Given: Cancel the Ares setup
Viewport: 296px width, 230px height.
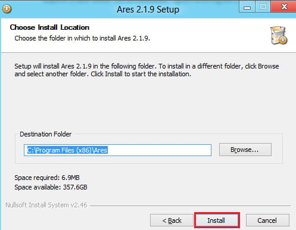Looking at the screenshot, I should point(267,220).
